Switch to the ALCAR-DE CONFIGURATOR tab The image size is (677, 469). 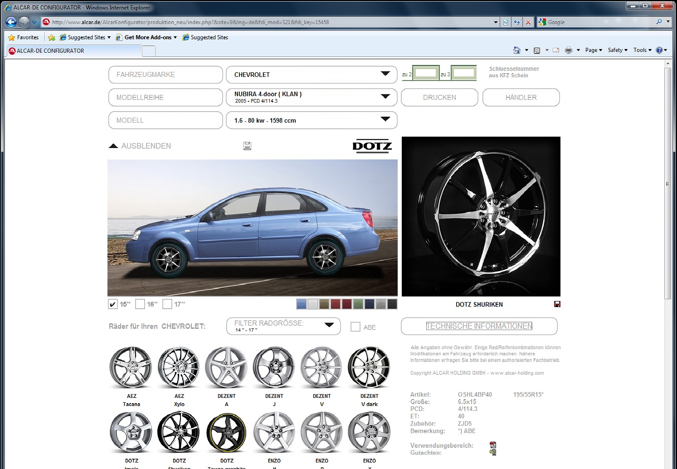tap(74, 51)
